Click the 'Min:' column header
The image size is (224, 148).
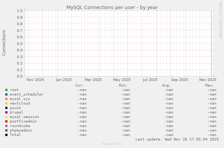pos(123,85)
